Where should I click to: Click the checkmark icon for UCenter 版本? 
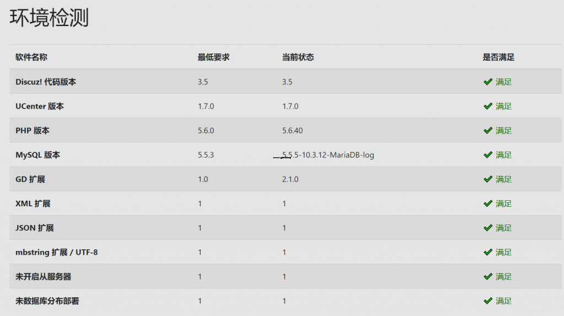[488, 106]
